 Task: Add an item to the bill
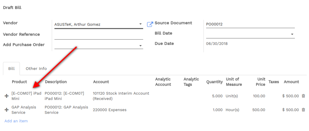tap(16, 121)
